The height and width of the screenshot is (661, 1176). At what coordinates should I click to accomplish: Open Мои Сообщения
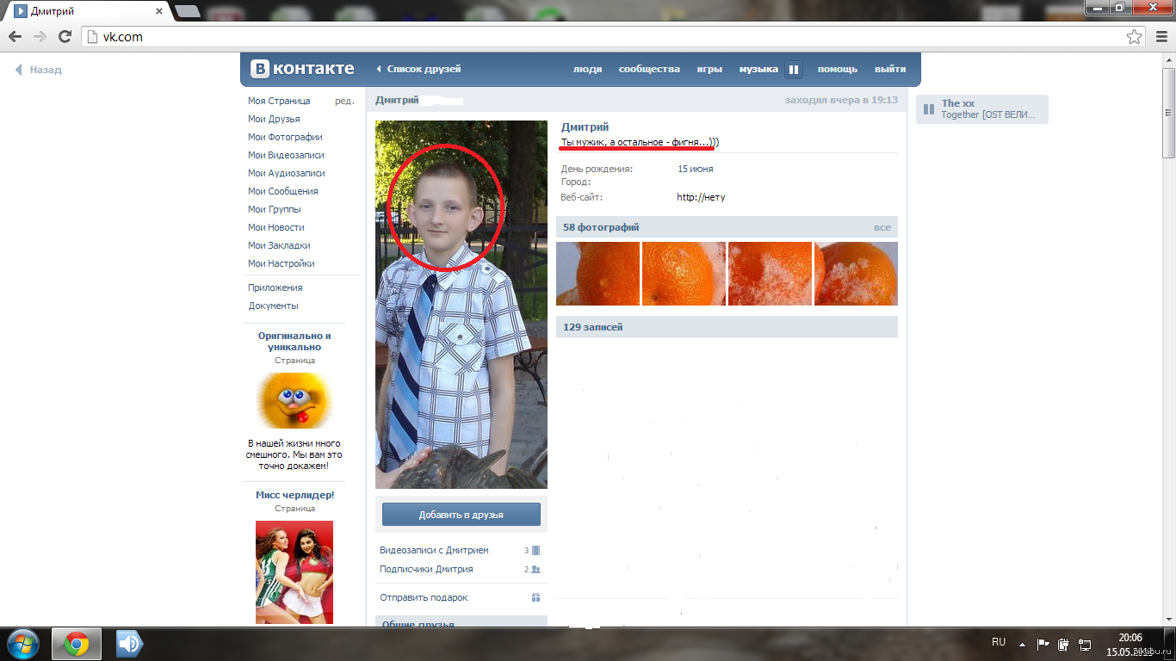coord(283,191)
